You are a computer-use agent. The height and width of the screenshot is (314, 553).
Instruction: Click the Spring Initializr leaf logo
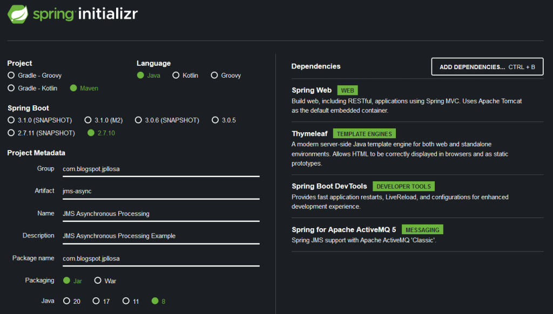pyautogui.click(x=18, y=14)
